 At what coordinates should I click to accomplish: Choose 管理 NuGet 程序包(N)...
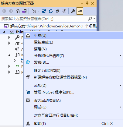tap(73, 92)
